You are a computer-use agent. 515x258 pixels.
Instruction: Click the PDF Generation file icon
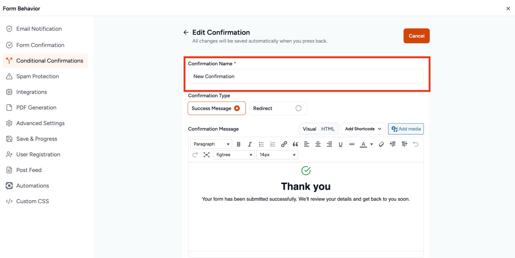(x=9, y=108)
